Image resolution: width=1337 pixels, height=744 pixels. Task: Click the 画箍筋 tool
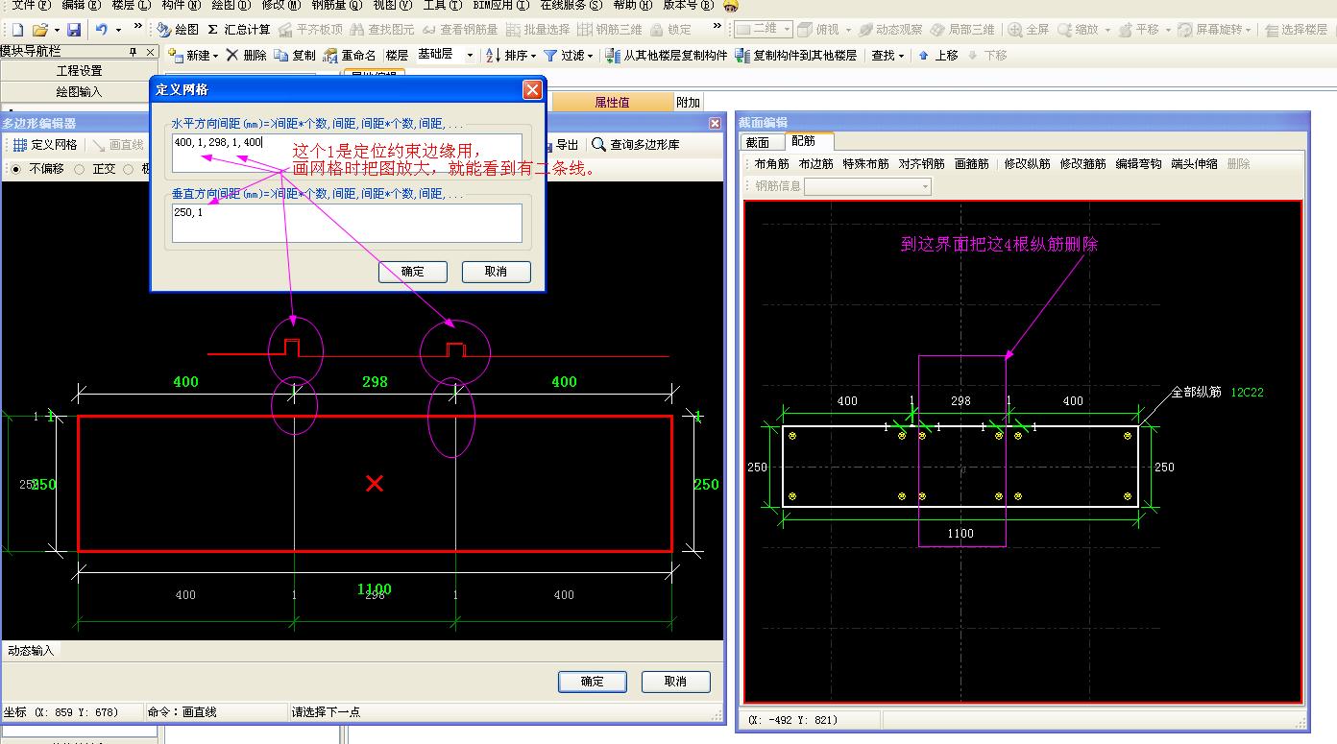click(972, 164)
